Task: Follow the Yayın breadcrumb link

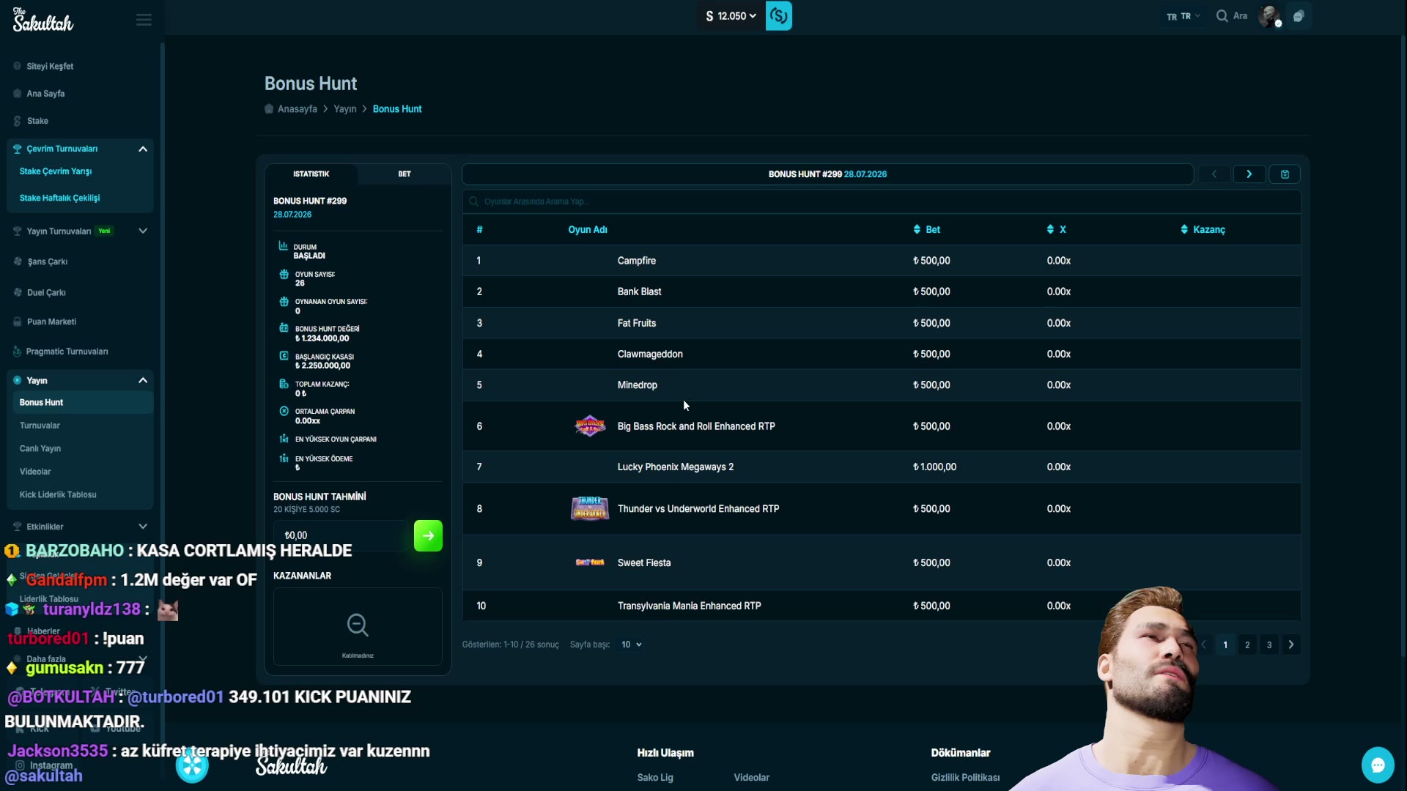Action: 345,109
